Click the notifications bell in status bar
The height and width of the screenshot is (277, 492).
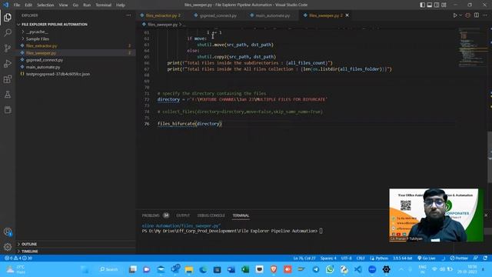click(x=485, y=259)
